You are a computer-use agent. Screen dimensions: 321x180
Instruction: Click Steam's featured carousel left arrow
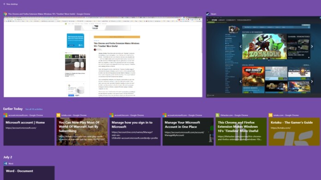(241, 46)
